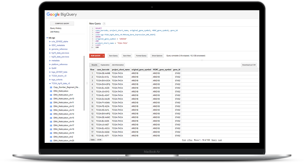Go to the First results page
This screenshot has height=163, width=304.
[x=184, y=140]
